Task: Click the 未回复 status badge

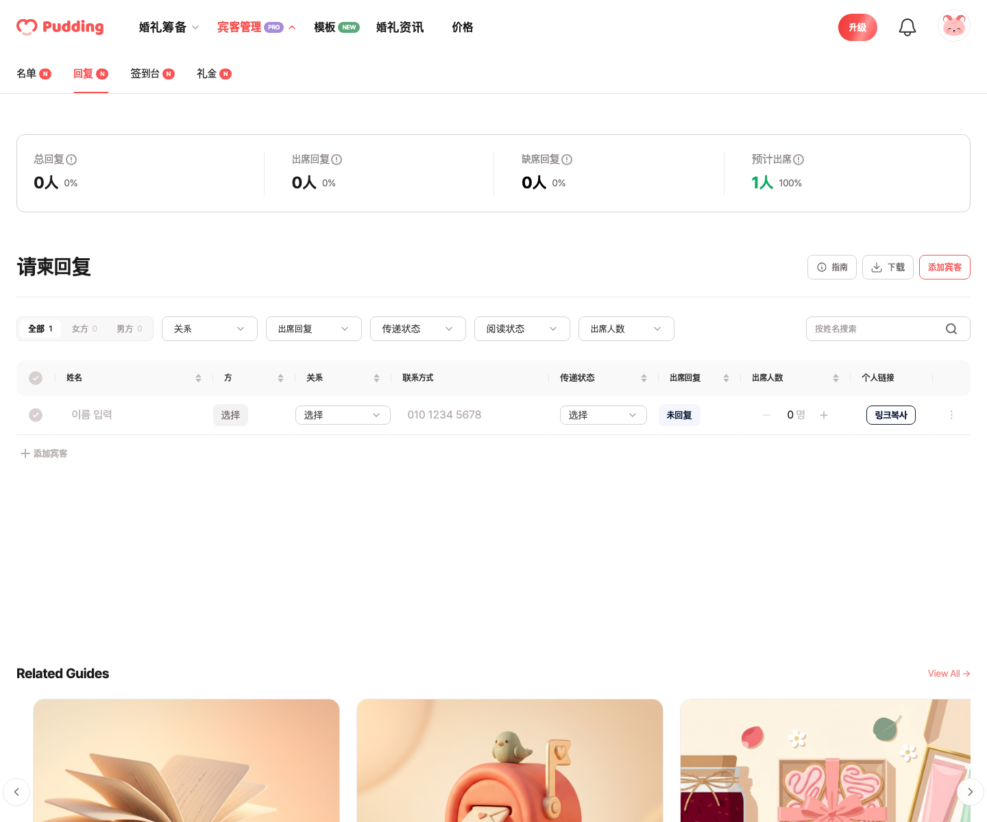Action: 679,415
